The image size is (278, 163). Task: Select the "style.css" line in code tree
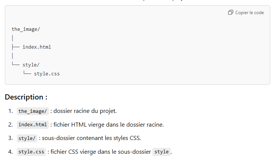click(x=47, y=74)
